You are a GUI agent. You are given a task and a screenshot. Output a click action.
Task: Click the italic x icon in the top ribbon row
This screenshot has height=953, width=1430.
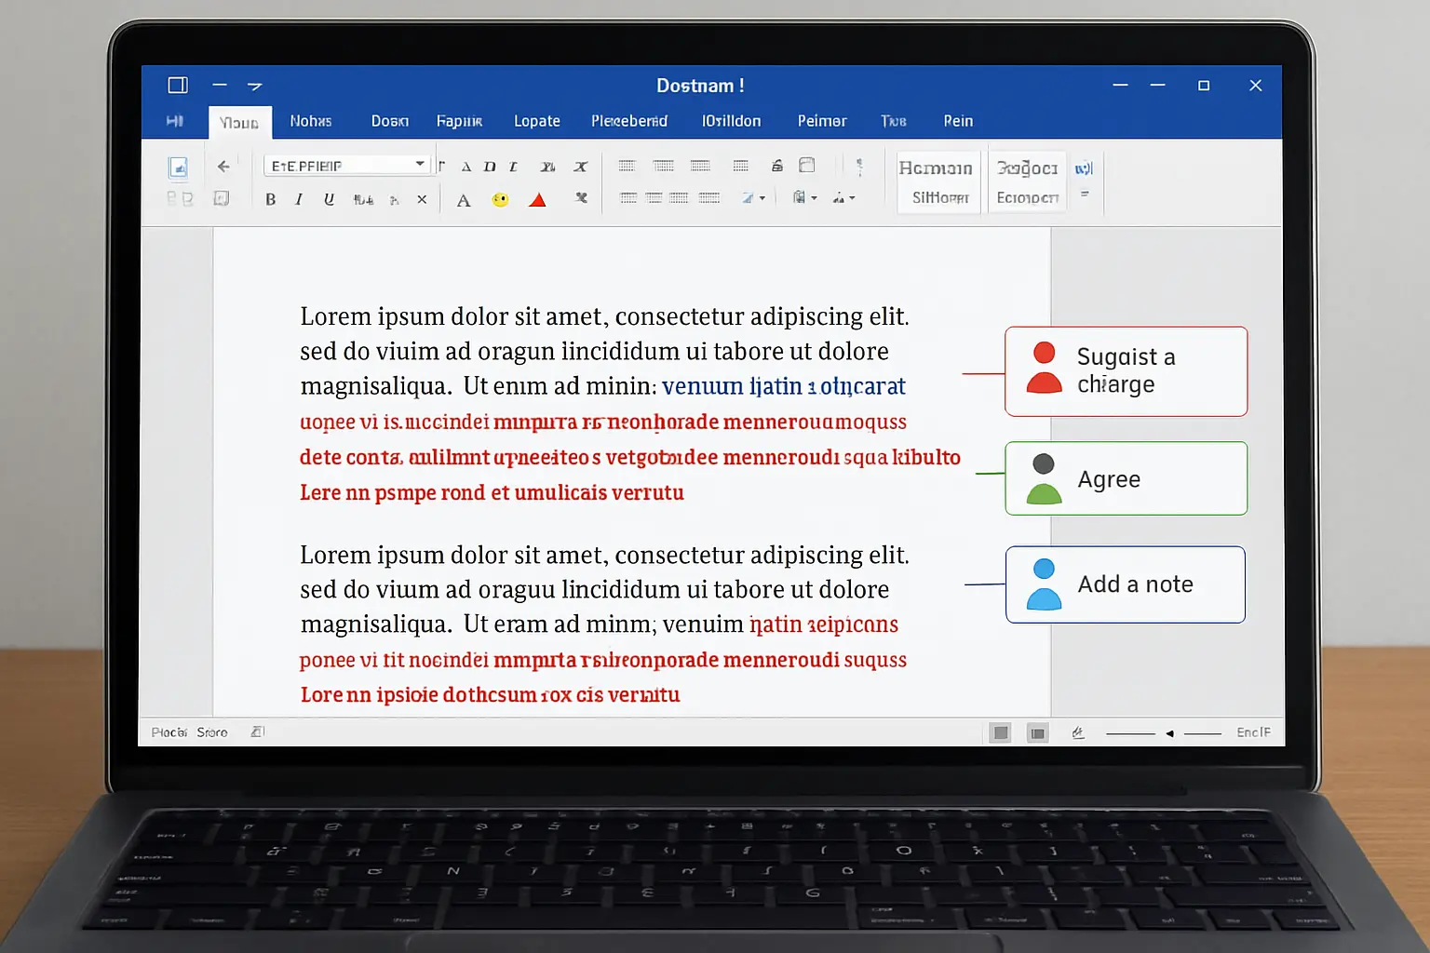pyautogui.click(x=580, y=167)
